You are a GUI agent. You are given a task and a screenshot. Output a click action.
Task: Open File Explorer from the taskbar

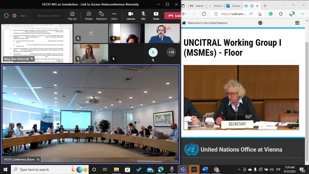pos(116,169)
